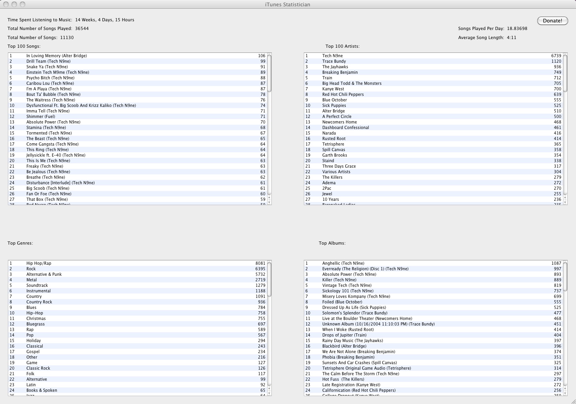Image resolution: width=576 pixels, height=404 pixels.
Task: Select album 'Live at the Boulder Theater'
Action: (433, 318)
